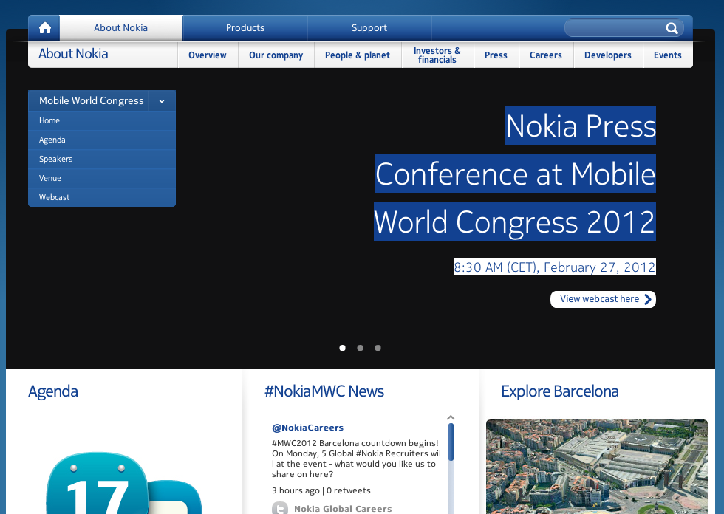Go to Press section
Screen dimensions: 724x514
(496, 55)
